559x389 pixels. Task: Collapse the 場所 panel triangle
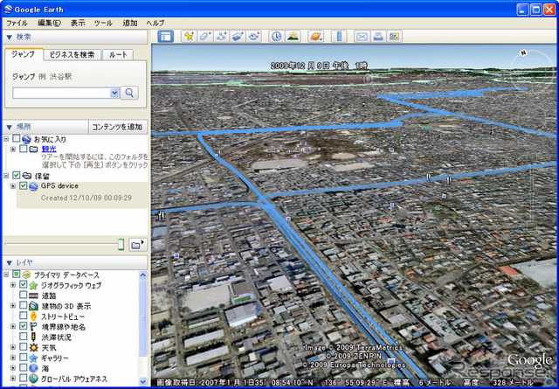(10, 127)
